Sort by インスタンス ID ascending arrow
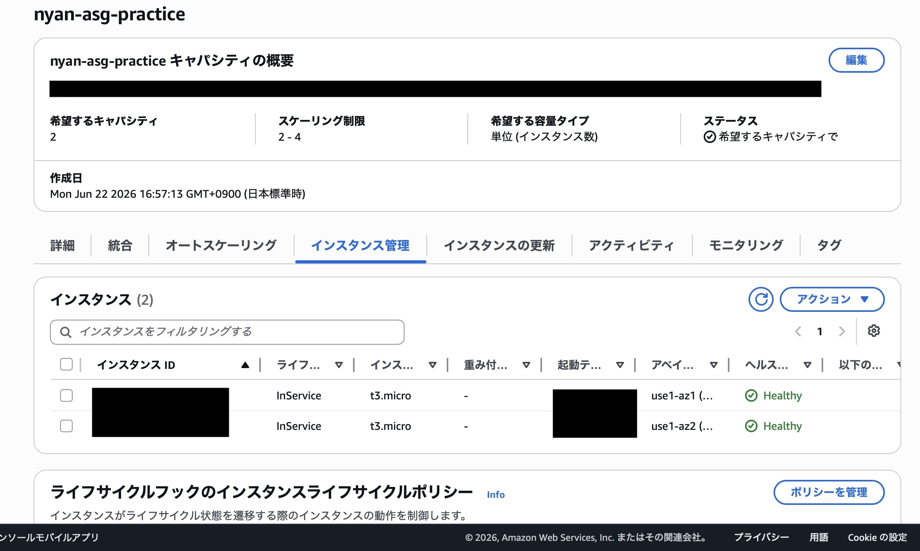The width and height of the screenshot is (920, 551). pos(245,365)
